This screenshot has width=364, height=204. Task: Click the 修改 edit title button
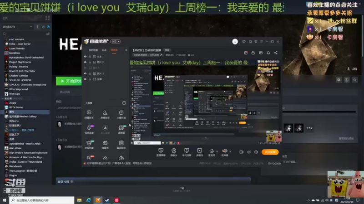pos(167,50)
